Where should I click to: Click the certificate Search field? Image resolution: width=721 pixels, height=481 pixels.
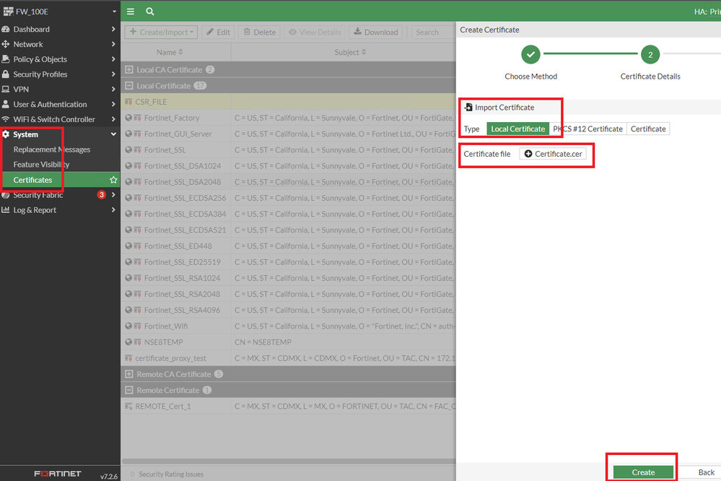click(x=433, y=32)
